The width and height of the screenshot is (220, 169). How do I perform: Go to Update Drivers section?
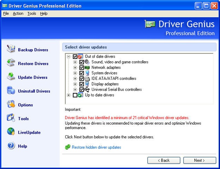[33, 77]
